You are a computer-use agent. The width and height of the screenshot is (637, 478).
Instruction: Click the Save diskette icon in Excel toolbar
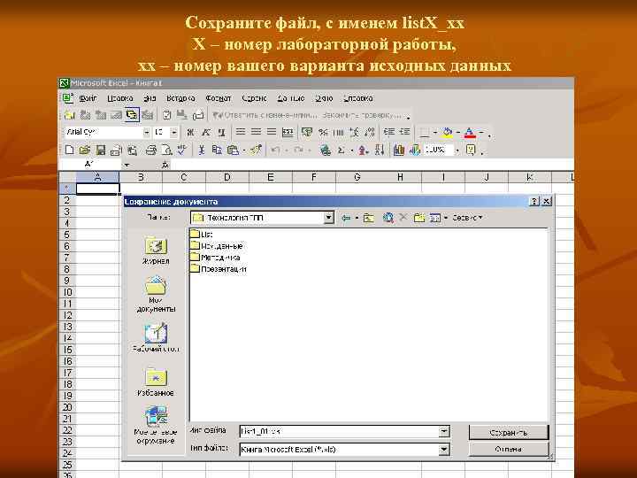tap(100, 150)
